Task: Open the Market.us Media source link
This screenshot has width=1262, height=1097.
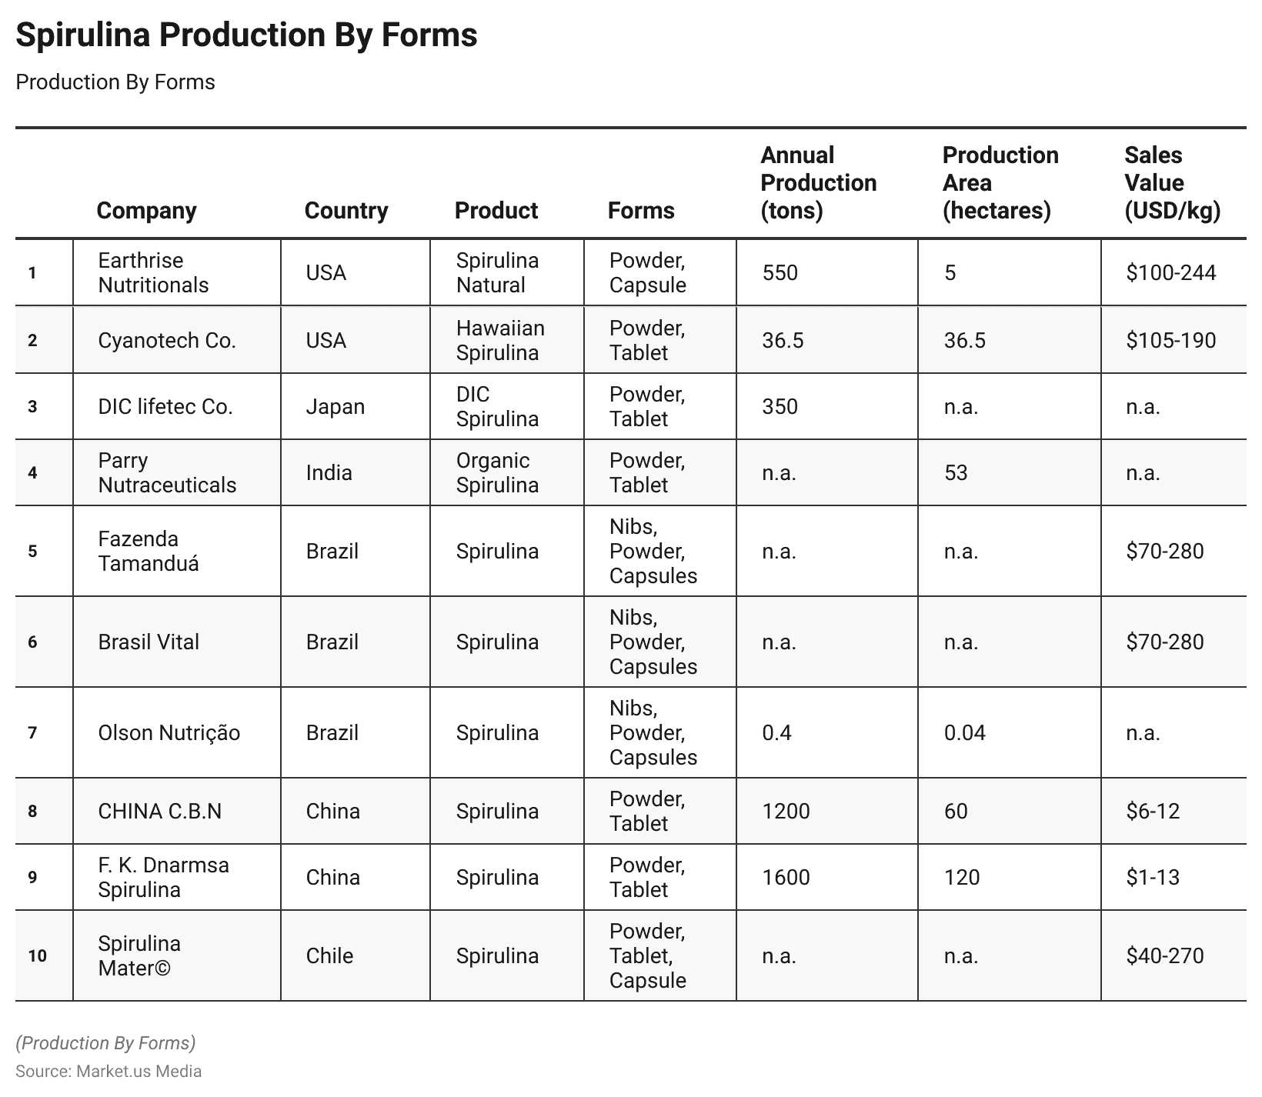Action: (139, 1071)
